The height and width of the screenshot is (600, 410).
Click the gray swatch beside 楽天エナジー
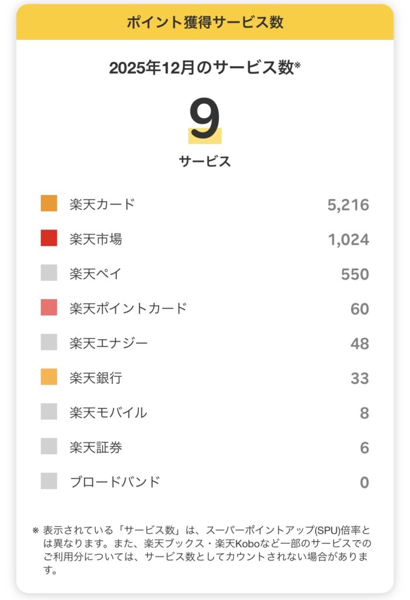[49, 343]
